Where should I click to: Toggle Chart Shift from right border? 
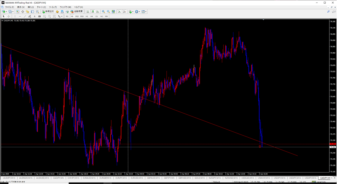tap(124, 12)
